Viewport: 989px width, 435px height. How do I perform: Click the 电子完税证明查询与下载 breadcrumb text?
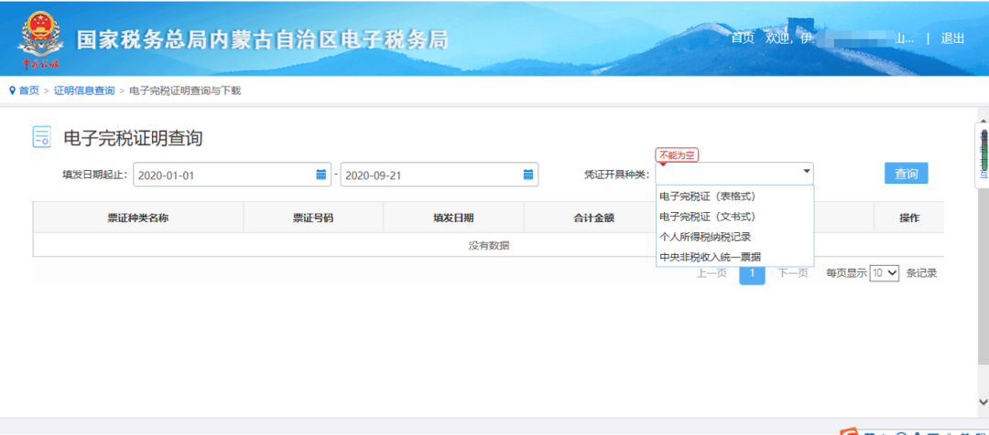pyautogui.click(x=185, y=90)
